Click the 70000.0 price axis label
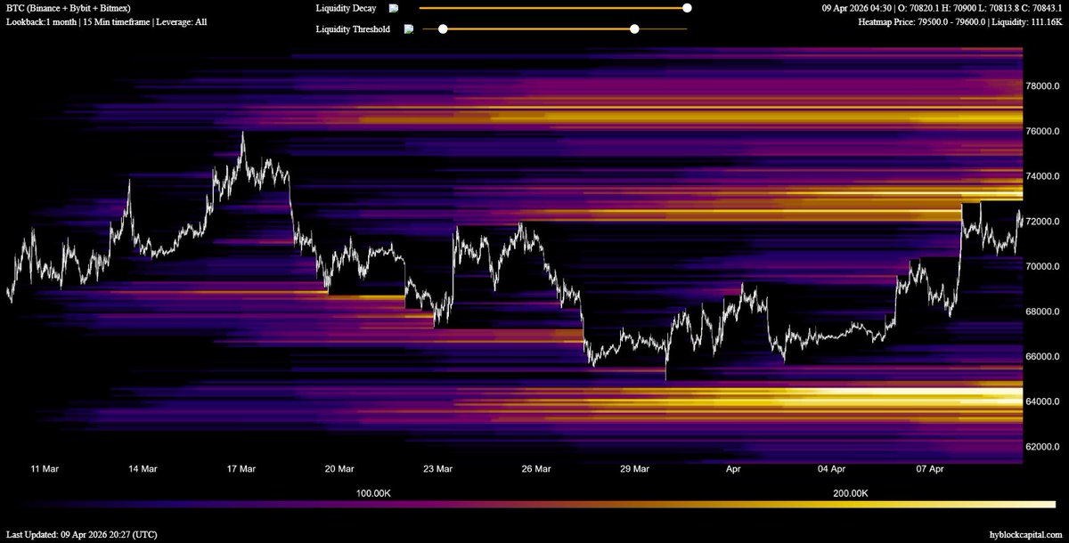 pyautogui.click(x=1040, y=267)
